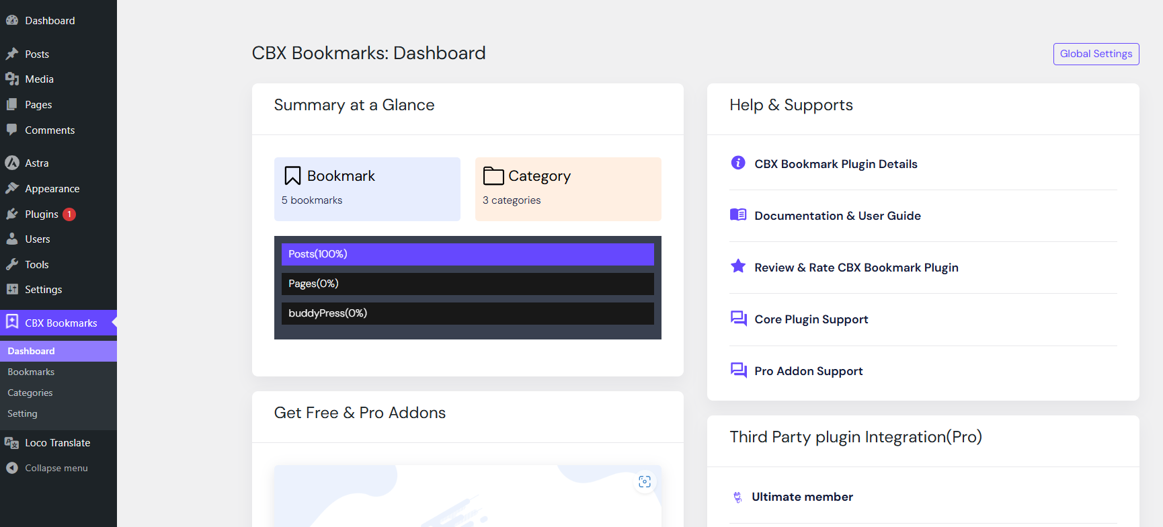Viewport: 1163px width, 527px height.
Task: Click the focus icon on addon image
Action: 645,481
